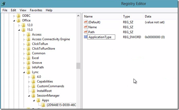The width and height of the screenshot is (179, 110).
Task: Click the DWORD icon beside ApplicationType
Action: [85, 37]
